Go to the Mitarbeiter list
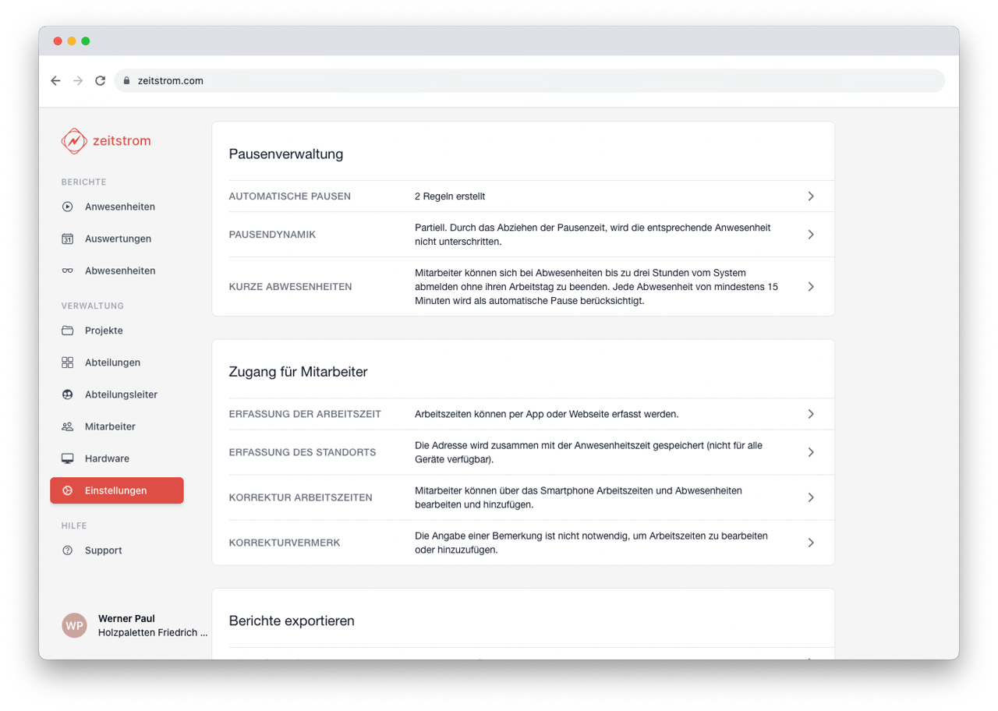 110,426
